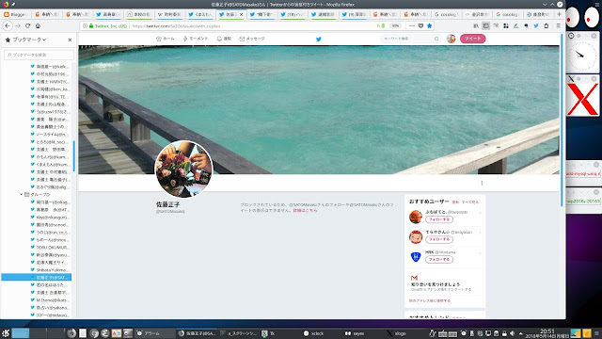Close the bookmarks sidebar with the X
Screen dimensions: 602x339
pyautogui.click(x=70, y=40)
